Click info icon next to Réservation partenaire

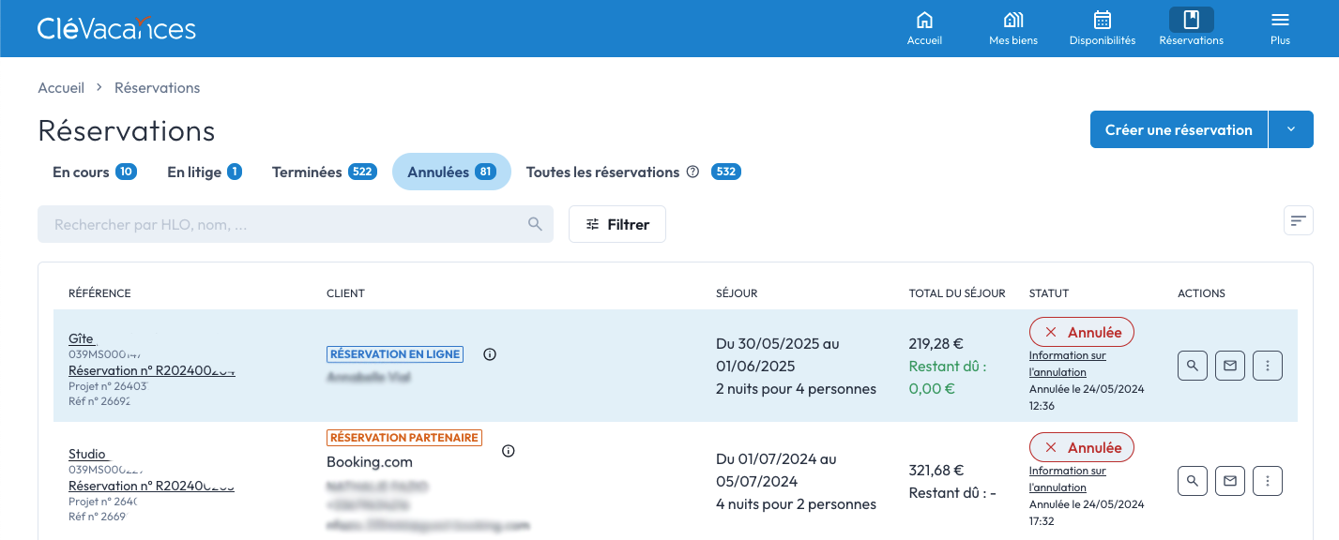click(509, 451)
